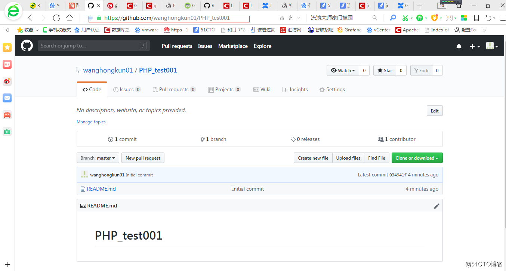Click the Create new file button
This screenshot has height=271, width=506.
(x=313, y=158)
